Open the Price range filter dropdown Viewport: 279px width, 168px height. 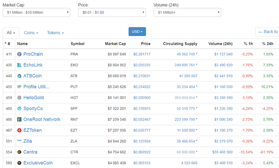point(112,13)
